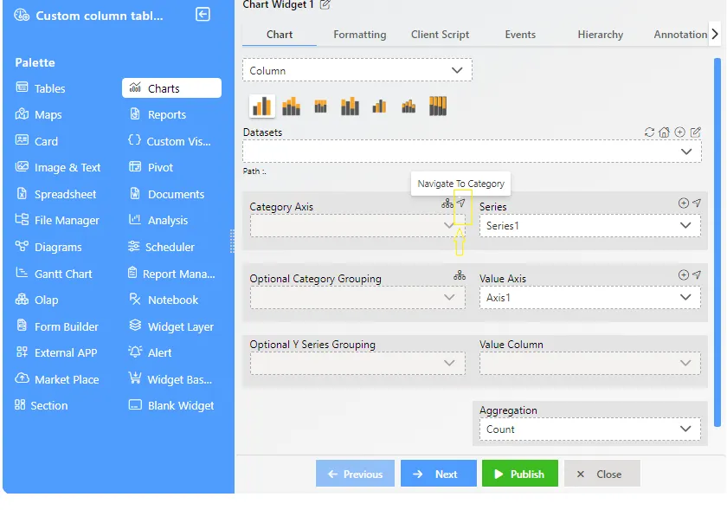
Task: Select the basic column chart type icon
Action: point(262,107)
